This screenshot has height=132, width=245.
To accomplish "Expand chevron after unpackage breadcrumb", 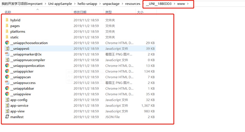I will point(123,4).
